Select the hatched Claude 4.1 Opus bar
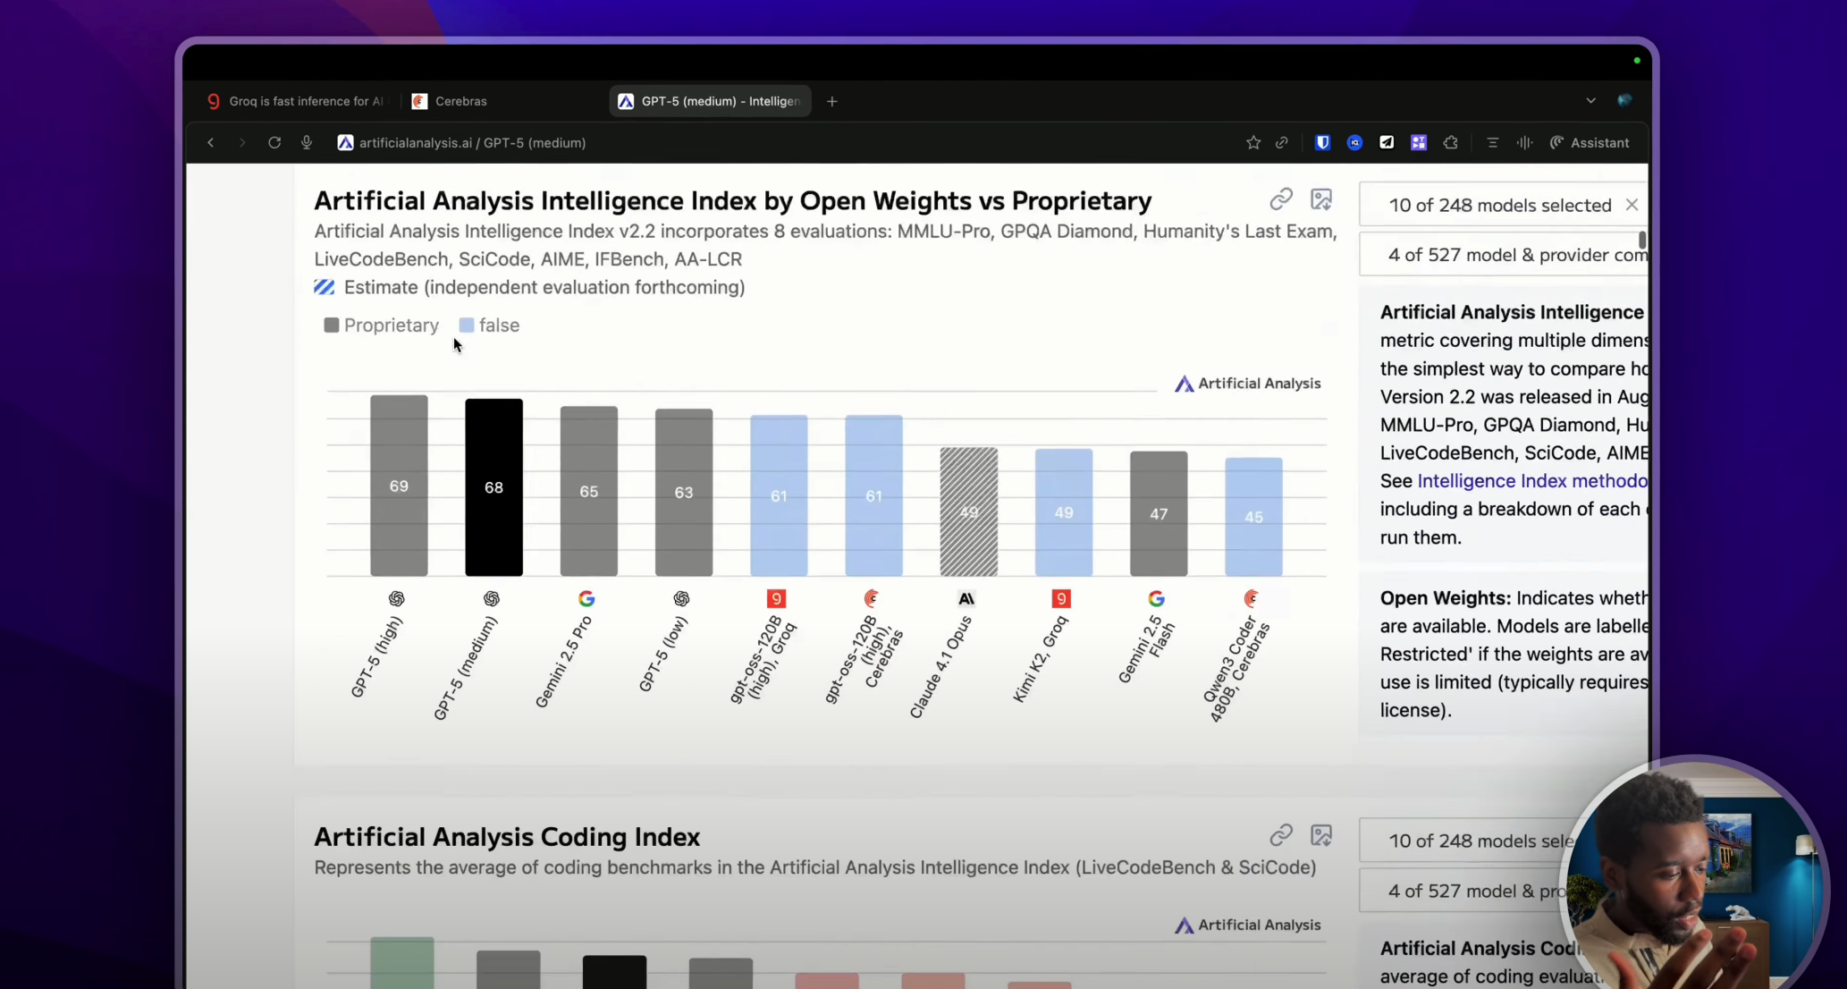Viewport: 1847px width, 989px height. (969, 511)
